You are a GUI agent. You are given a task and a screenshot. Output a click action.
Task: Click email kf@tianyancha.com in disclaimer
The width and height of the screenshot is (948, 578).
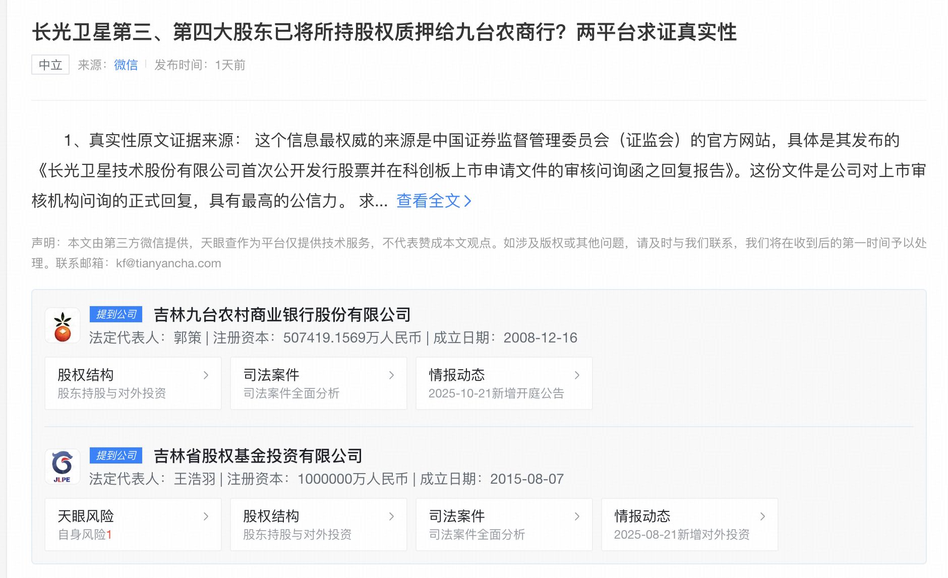point(168,263)
